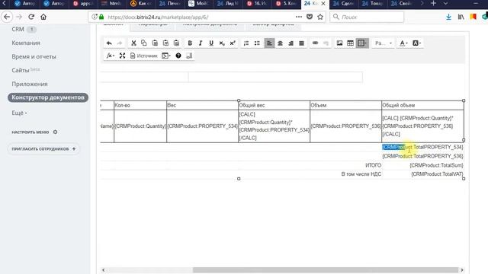Switch to the html browser tab
This screenshot has width=488, height=274.
click(111, 4)
